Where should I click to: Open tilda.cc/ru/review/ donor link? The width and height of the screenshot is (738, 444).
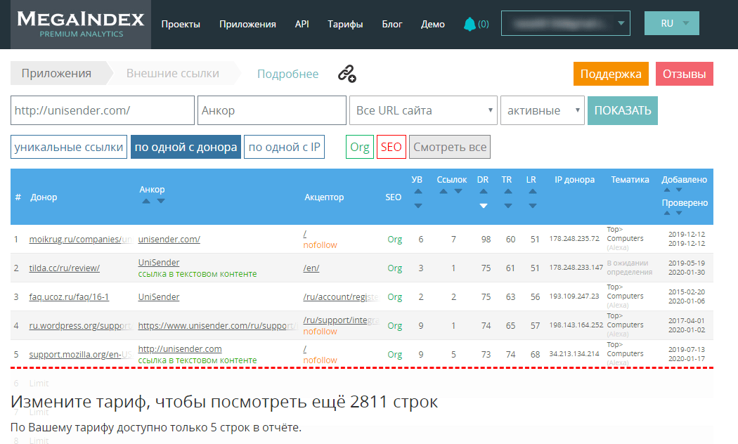coord(65,268)
